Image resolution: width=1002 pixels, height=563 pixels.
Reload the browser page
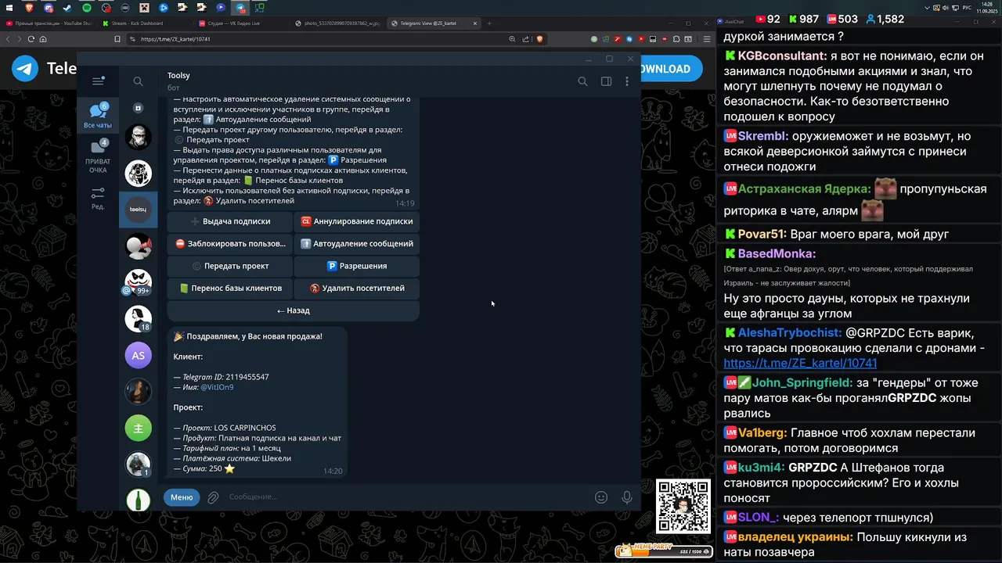31,39
